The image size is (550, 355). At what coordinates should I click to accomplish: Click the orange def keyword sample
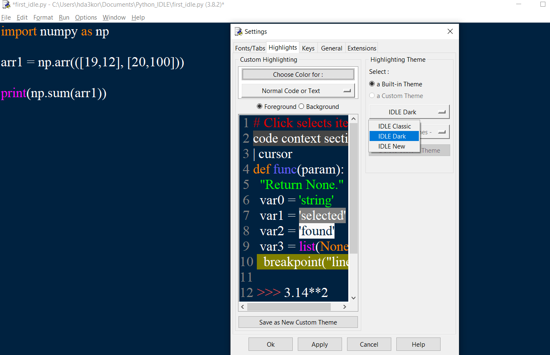[262, 169]
